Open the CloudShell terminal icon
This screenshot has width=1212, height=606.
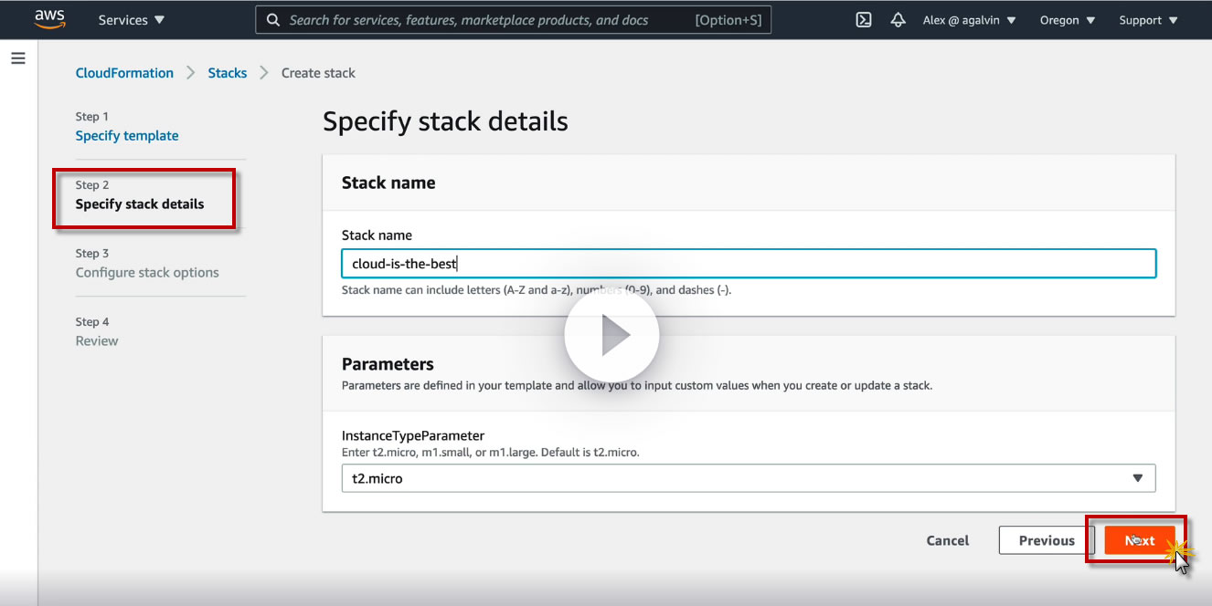[x=863, y=20]
